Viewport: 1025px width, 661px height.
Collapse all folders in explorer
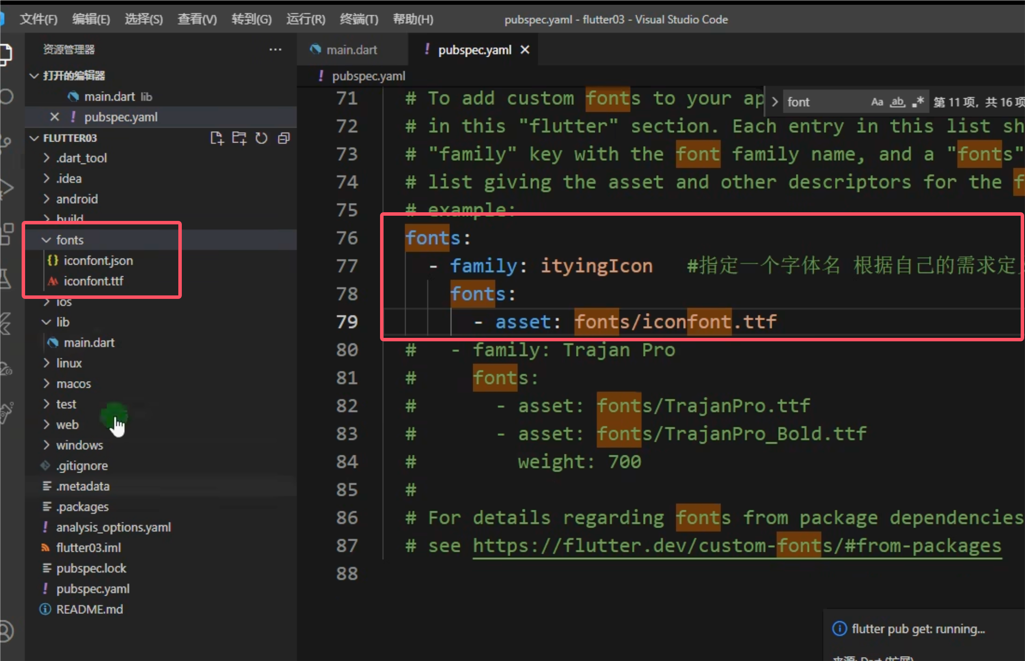284,138
